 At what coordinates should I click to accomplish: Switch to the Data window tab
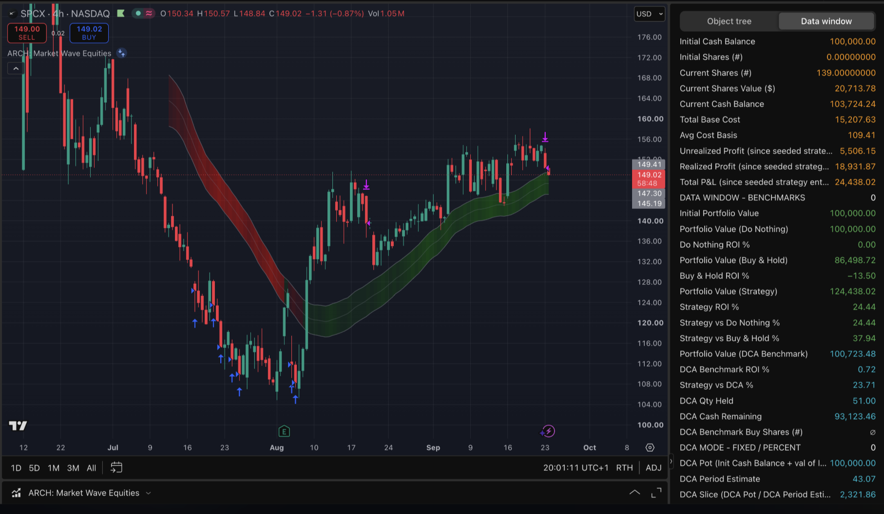tap(826, 21)
